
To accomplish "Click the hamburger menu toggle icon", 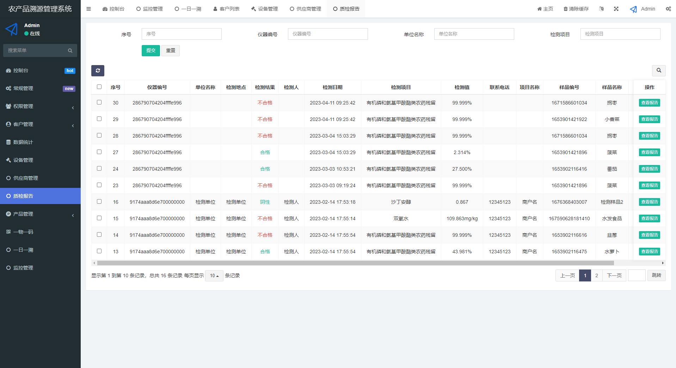I will 88,9.
